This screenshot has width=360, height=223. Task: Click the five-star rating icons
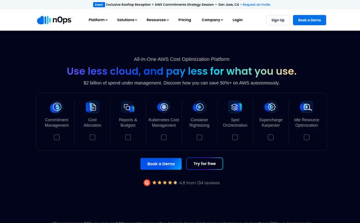pos(165,183)
